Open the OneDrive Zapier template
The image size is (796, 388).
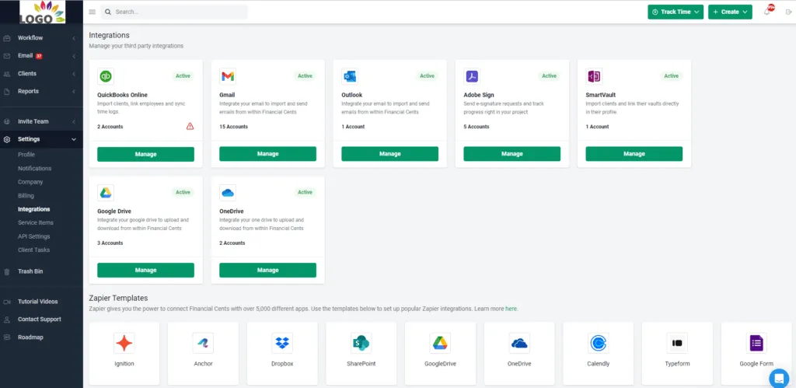[x=519, y=353]
